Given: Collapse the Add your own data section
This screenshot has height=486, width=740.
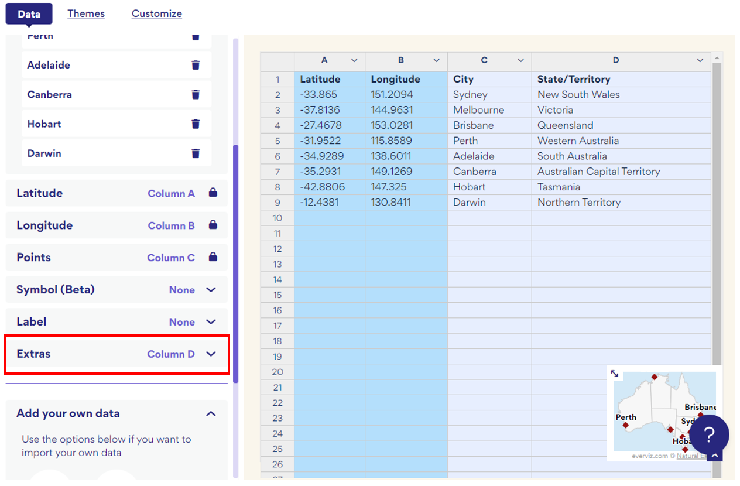Looking at the screenshot, I should (211, 413).
